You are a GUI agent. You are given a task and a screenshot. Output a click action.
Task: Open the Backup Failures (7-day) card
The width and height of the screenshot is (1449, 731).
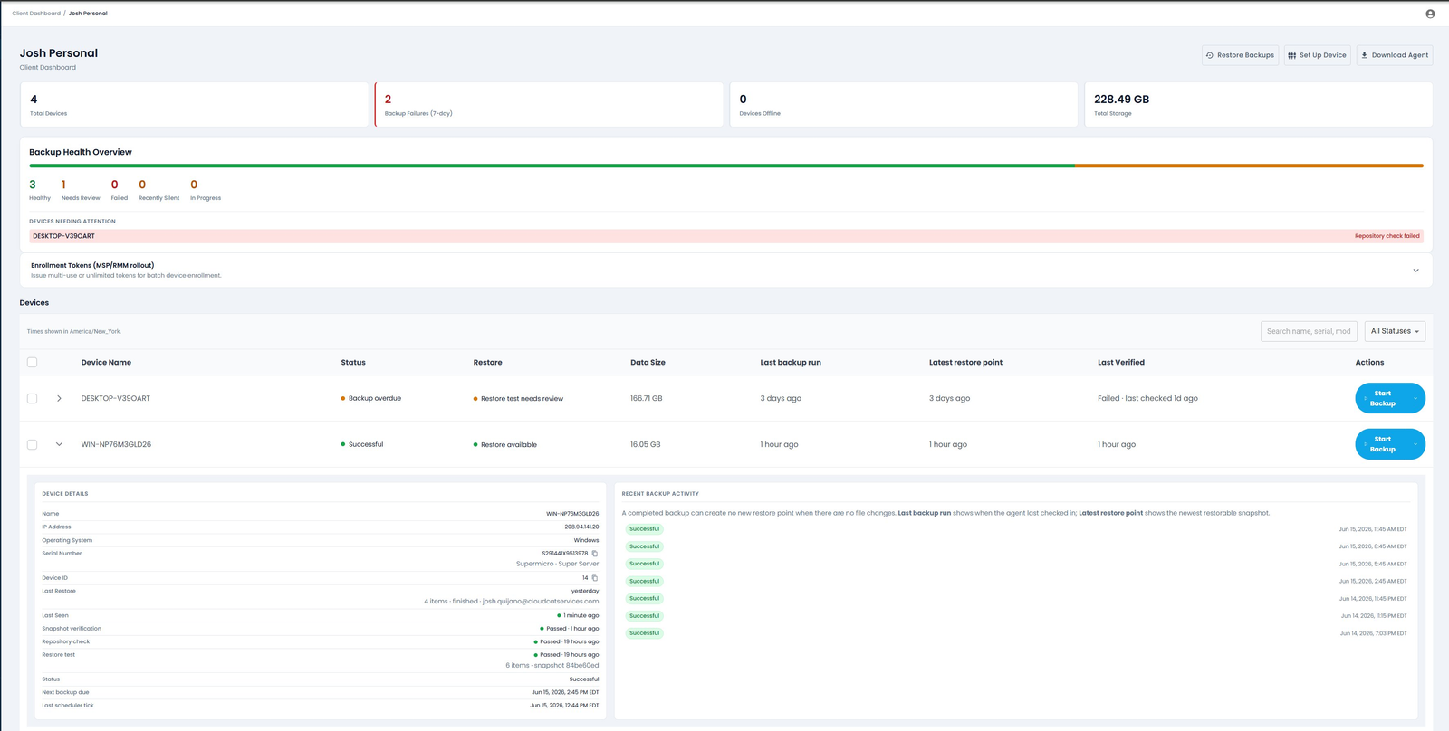549,105
